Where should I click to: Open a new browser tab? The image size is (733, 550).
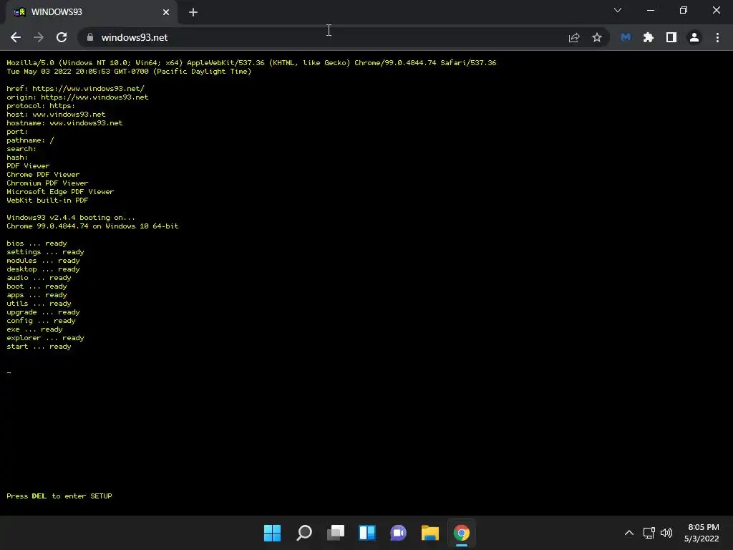point(193,12)
